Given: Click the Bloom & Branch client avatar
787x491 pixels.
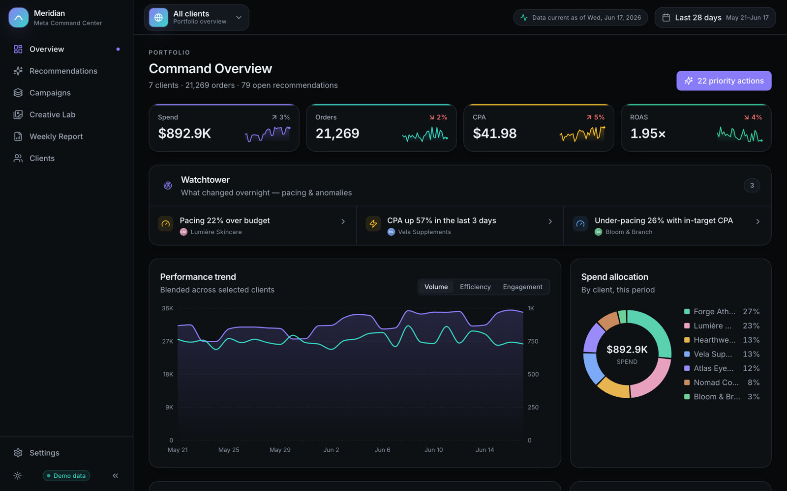Looking at the screenshot, I should (x=599, y=232).
